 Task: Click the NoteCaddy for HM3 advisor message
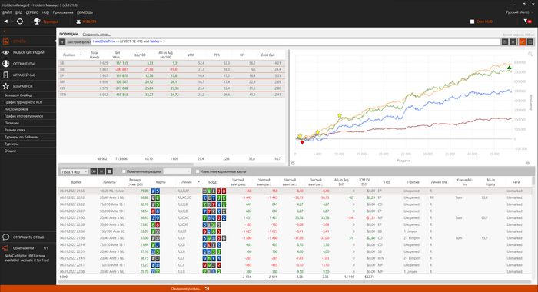(27, 258)
